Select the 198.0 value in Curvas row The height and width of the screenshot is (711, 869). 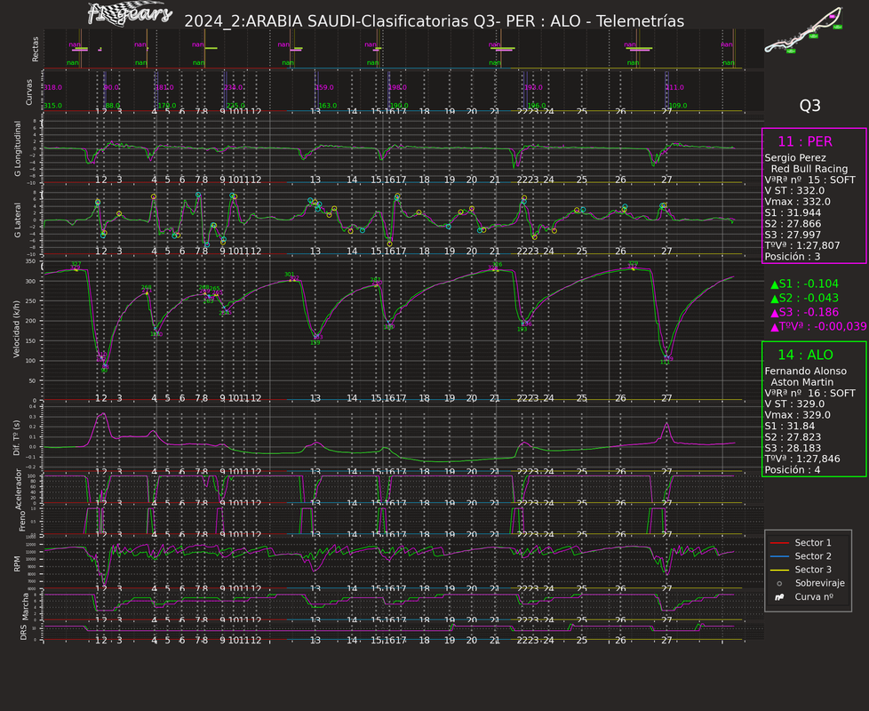[x=397, y=88]
